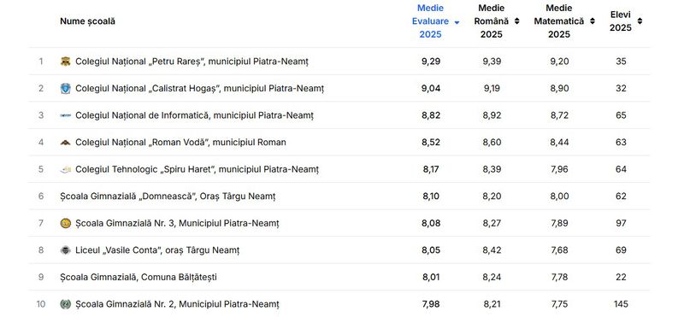Open Școala Gimnazială „Domnească” Târgu Neamț
Viewport: 684px width, 317px height.
tap(168, 197)
